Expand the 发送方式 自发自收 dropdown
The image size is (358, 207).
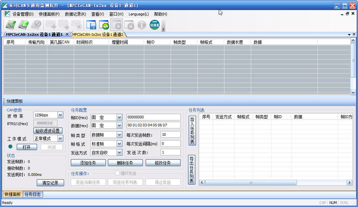point(119,152)
